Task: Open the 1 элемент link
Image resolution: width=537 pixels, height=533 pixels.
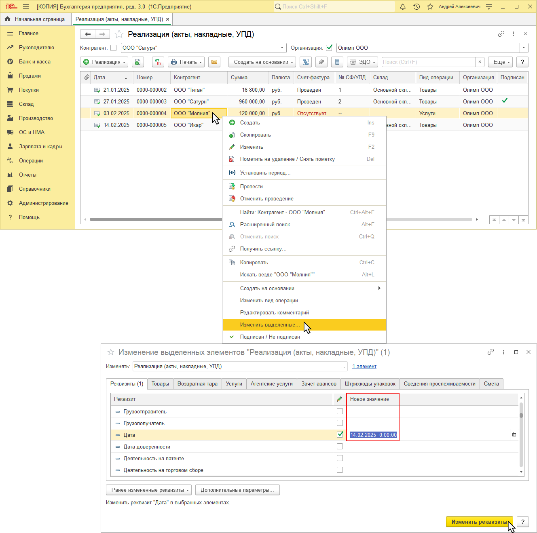Action: (x=364, y=366)
